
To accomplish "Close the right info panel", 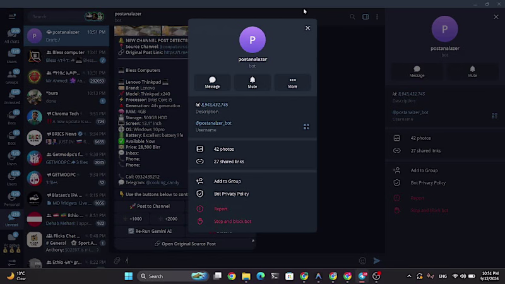I will [x=496, y=17].
